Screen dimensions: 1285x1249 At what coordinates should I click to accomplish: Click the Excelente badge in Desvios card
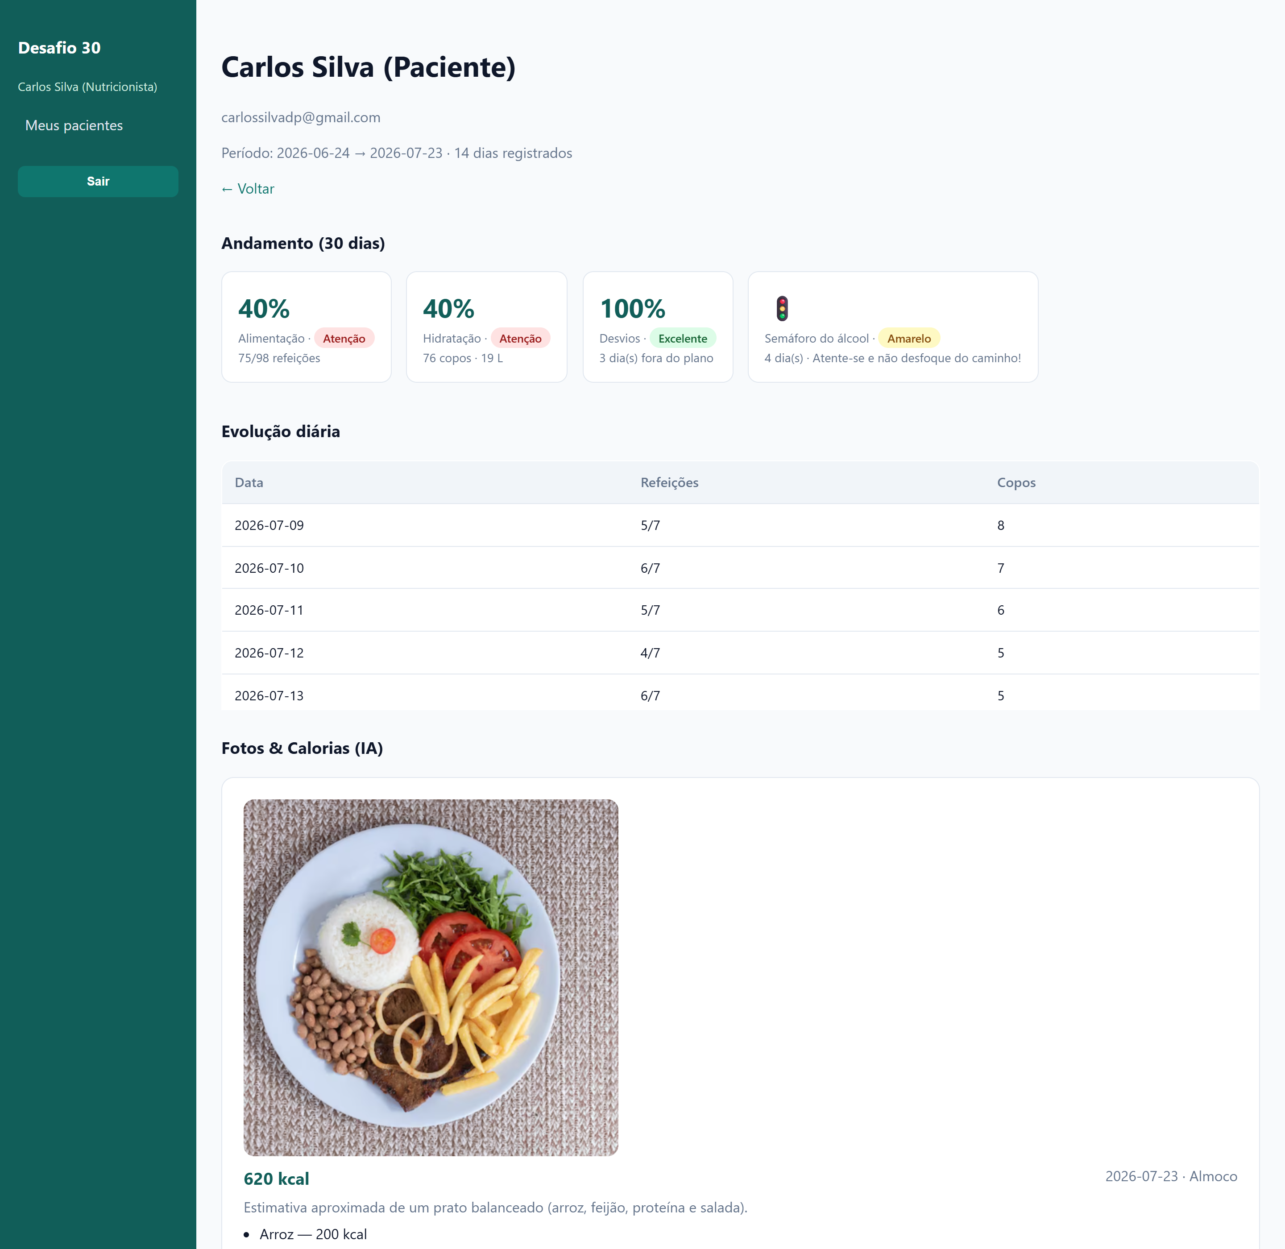click(683, 339)
